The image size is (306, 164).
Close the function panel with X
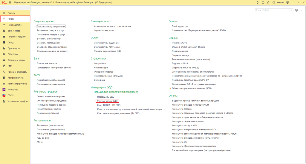tap(302, 10)
